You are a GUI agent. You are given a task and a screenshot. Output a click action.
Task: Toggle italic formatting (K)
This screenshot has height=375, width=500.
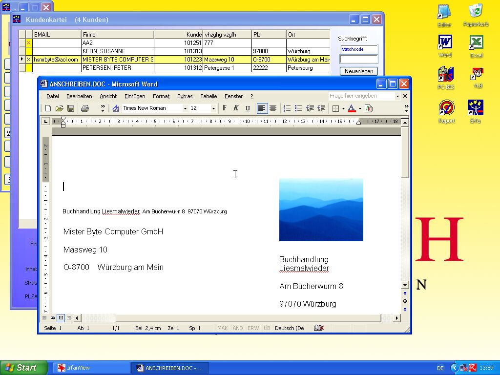(x=236, y=108)
